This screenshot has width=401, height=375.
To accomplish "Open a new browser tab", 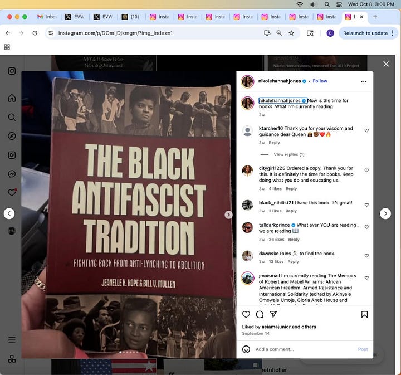I will pyautogui.click(x=375, y=17).
